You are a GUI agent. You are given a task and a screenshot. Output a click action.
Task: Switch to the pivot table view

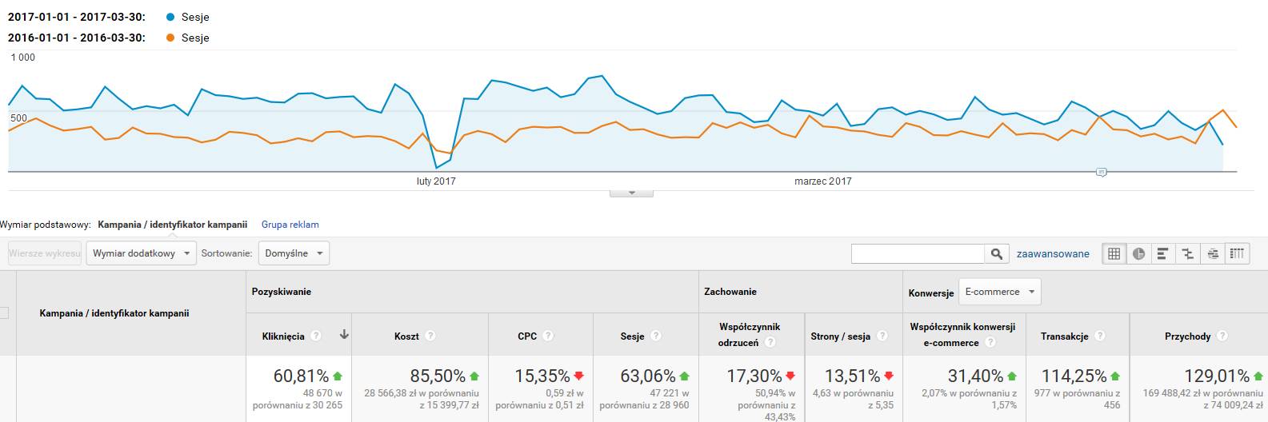1238,254
